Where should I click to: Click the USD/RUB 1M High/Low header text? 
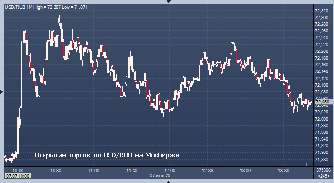tap(46, 7)
